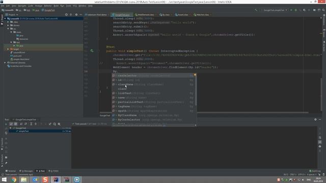Switch to the WebElement.class editor tab

coord(146,15)
